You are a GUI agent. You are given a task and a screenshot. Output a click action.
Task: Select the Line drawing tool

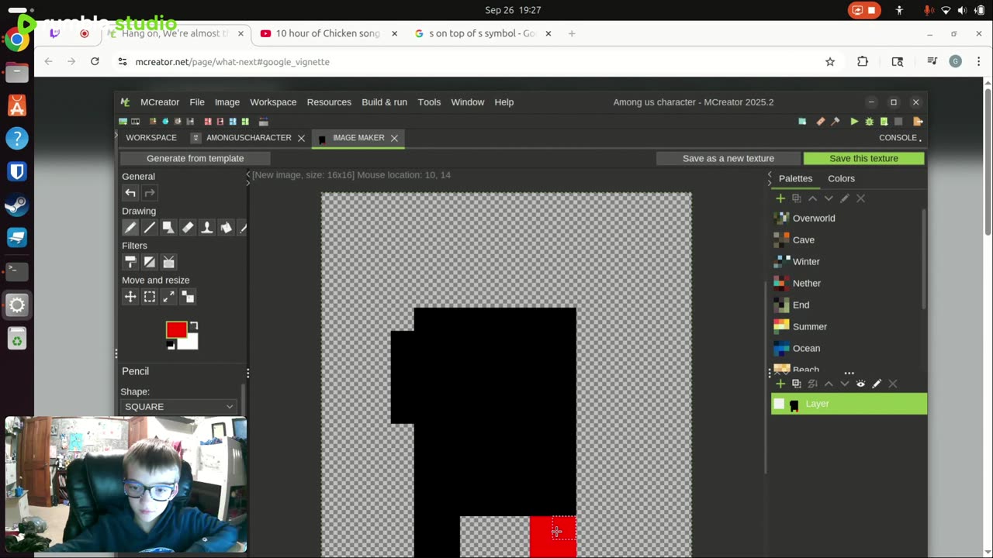[x=149, y=228]
